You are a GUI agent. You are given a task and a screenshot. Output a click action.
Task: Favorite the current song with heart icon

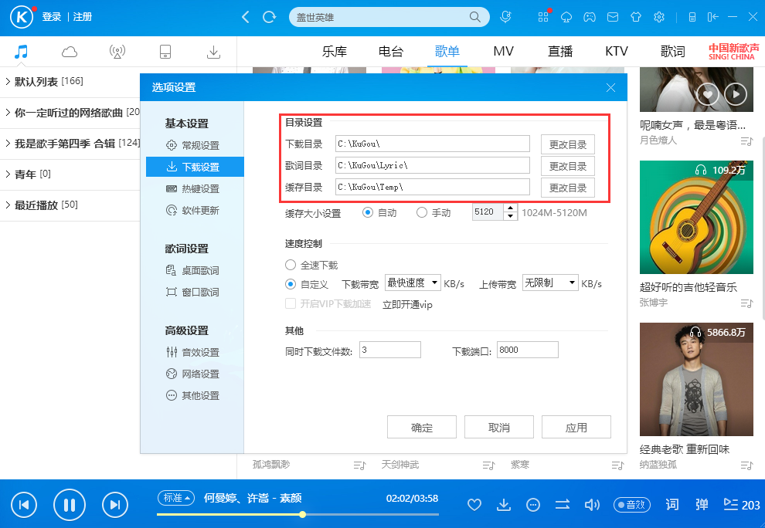474,505
